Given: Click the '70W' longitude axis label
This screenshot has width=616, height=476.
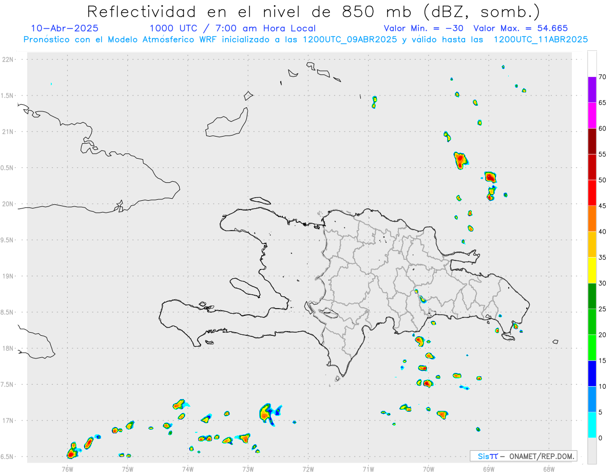Looking at the screenshot, I should (x=429, y=468).
